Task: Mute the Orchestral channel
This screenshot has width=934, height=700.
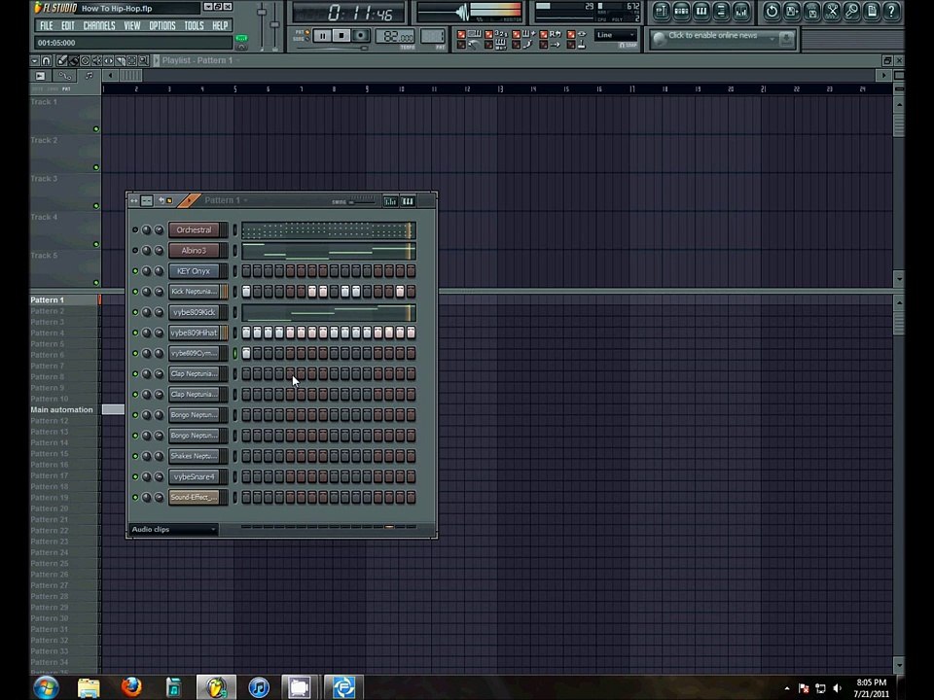Action: pyautogui.click(x=135, y=229)
